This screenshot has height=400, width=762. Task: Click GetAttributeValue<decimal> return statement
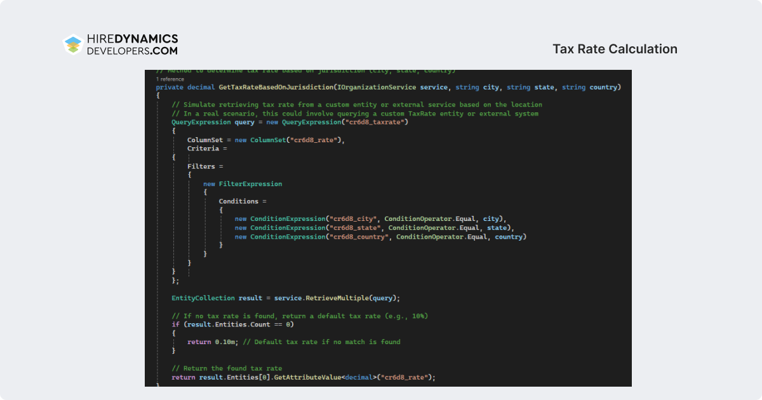point(304,377)
